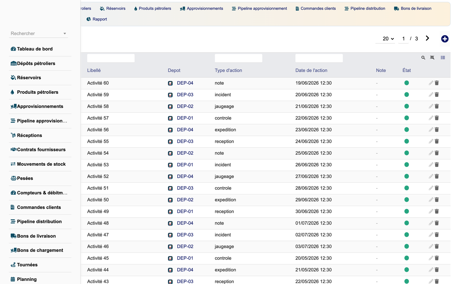This screenshot has height=284, width=455.
Task: Click the green status dot of Activité 49
Action: pos(407,211)
